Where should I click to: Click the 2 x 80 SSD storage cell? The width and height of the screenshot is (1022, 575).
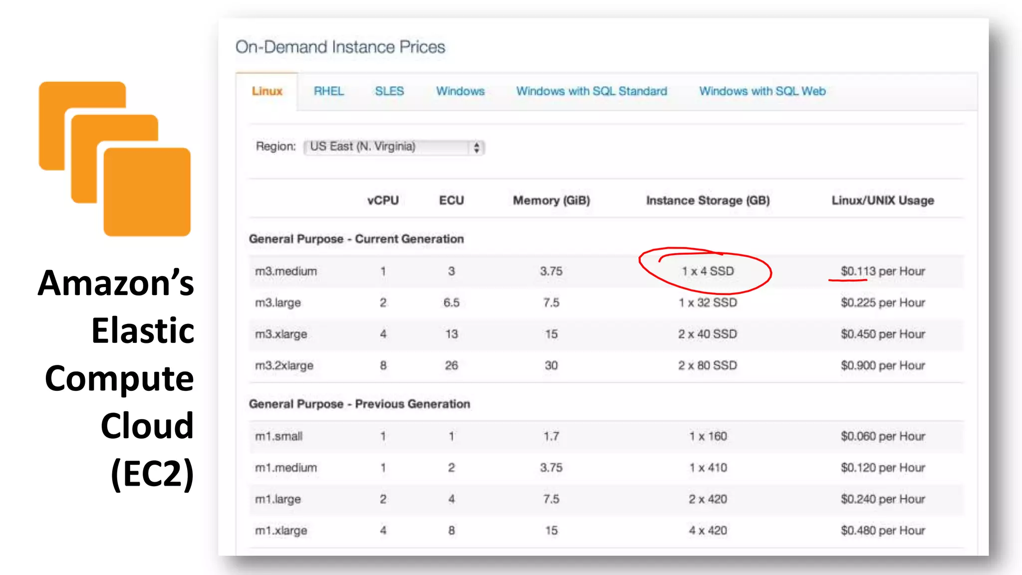click(x=708, y=366)
